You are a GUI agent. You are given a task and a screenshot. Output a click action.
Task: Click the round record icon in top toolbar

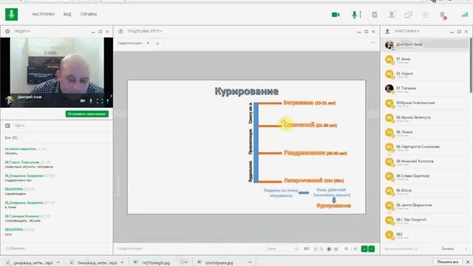pyautogui.click(x=426, y=15)
